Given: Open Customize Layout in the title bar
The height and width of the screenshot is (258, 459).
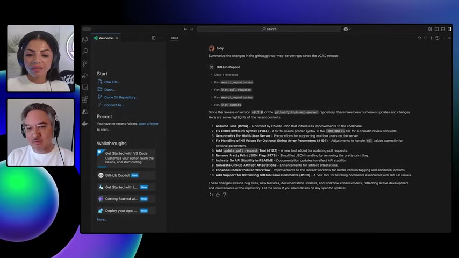Looking at the screenshot, I should pos(430,29).
